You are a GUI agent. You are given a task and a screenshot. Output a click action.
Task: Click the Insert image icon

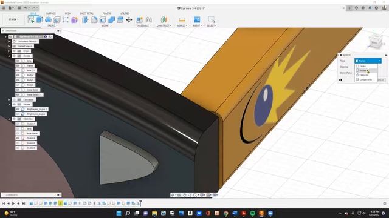197,19
